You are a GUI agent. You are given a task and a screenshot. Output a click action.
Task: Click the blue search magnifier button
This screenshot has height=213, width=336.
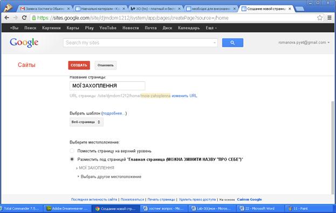click(x=232, y=43)
